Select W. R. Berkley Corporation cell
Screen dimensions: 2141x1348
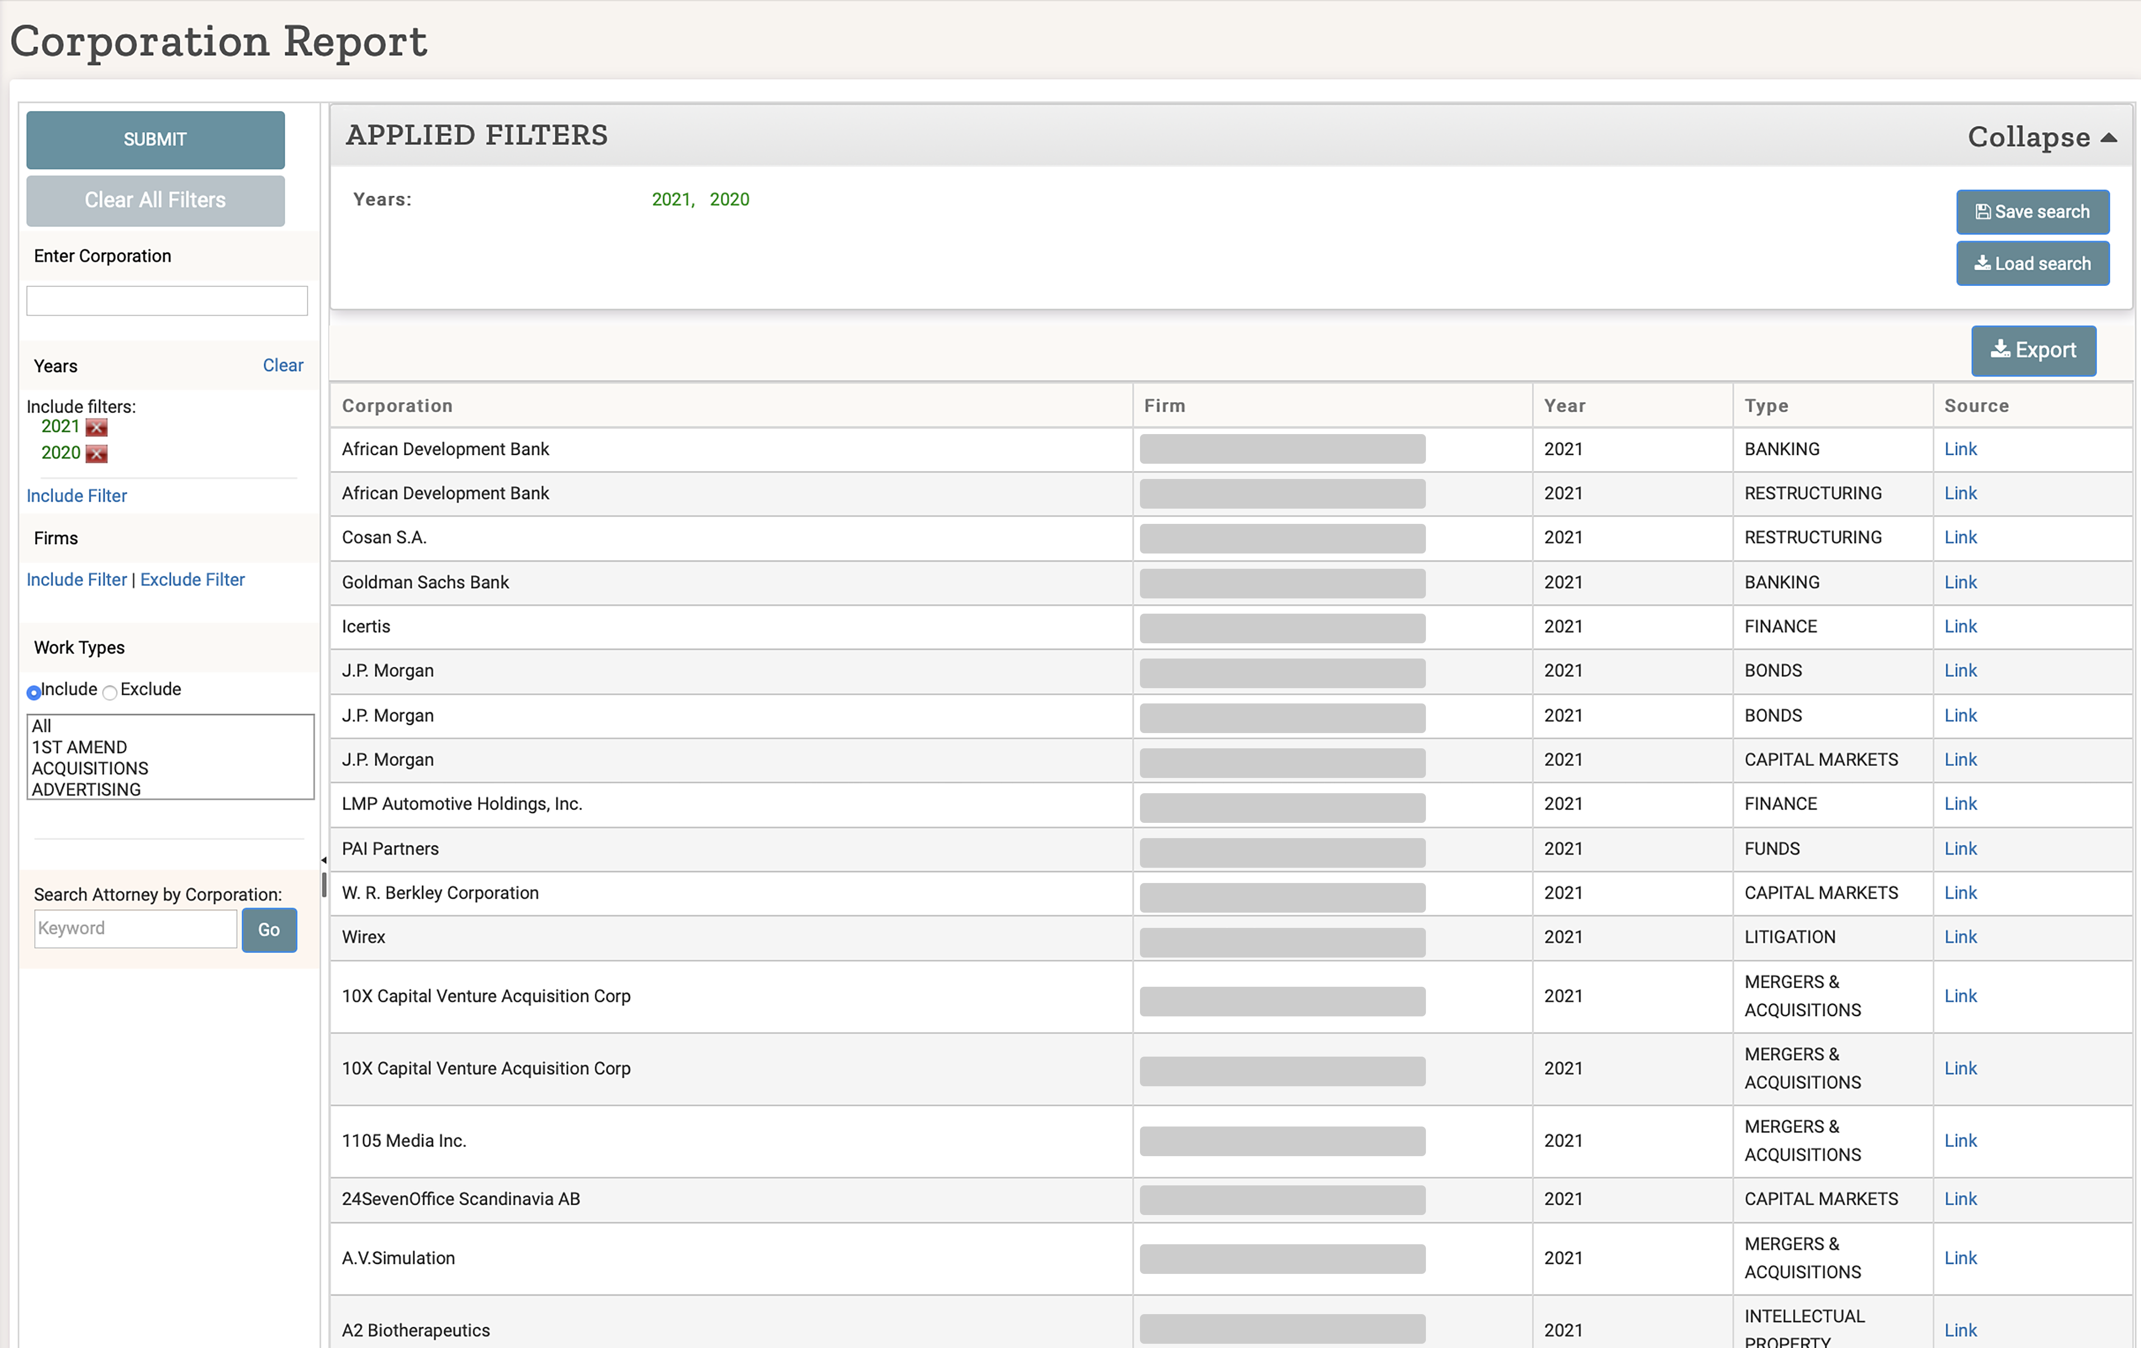[x=731, y=893]
